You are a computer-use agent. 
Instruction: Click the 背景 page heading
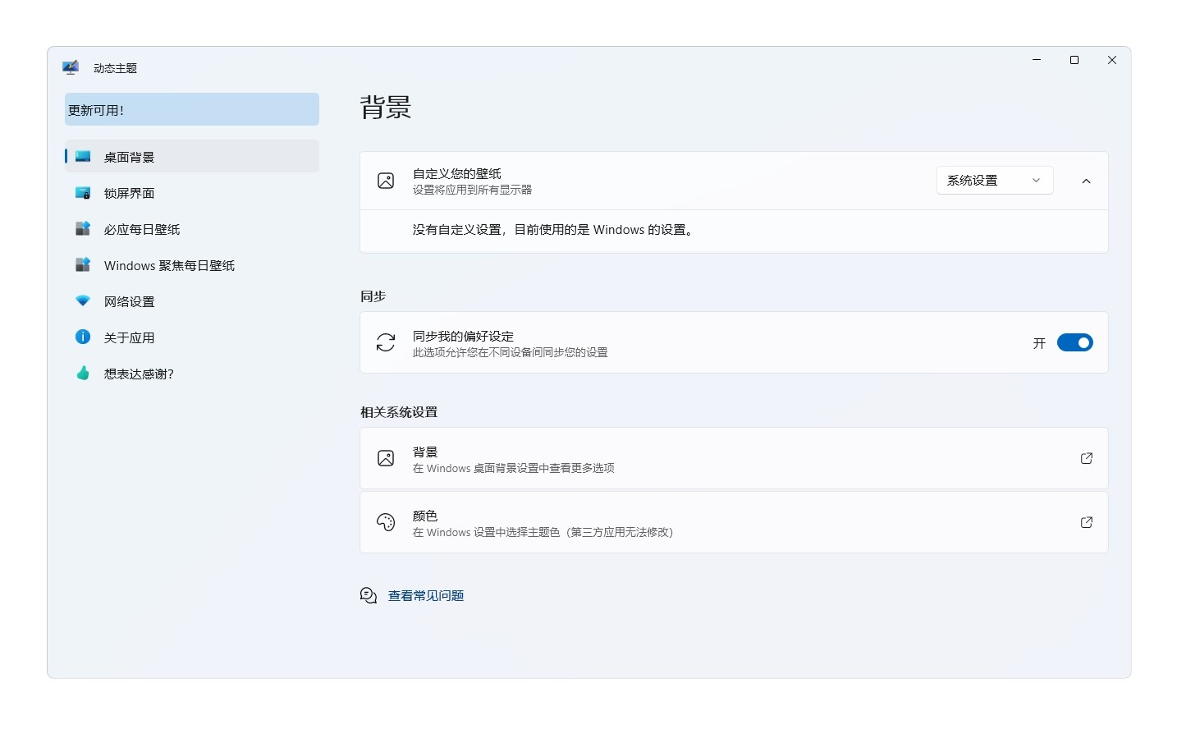pyautogui.click(x=386, y=108)
